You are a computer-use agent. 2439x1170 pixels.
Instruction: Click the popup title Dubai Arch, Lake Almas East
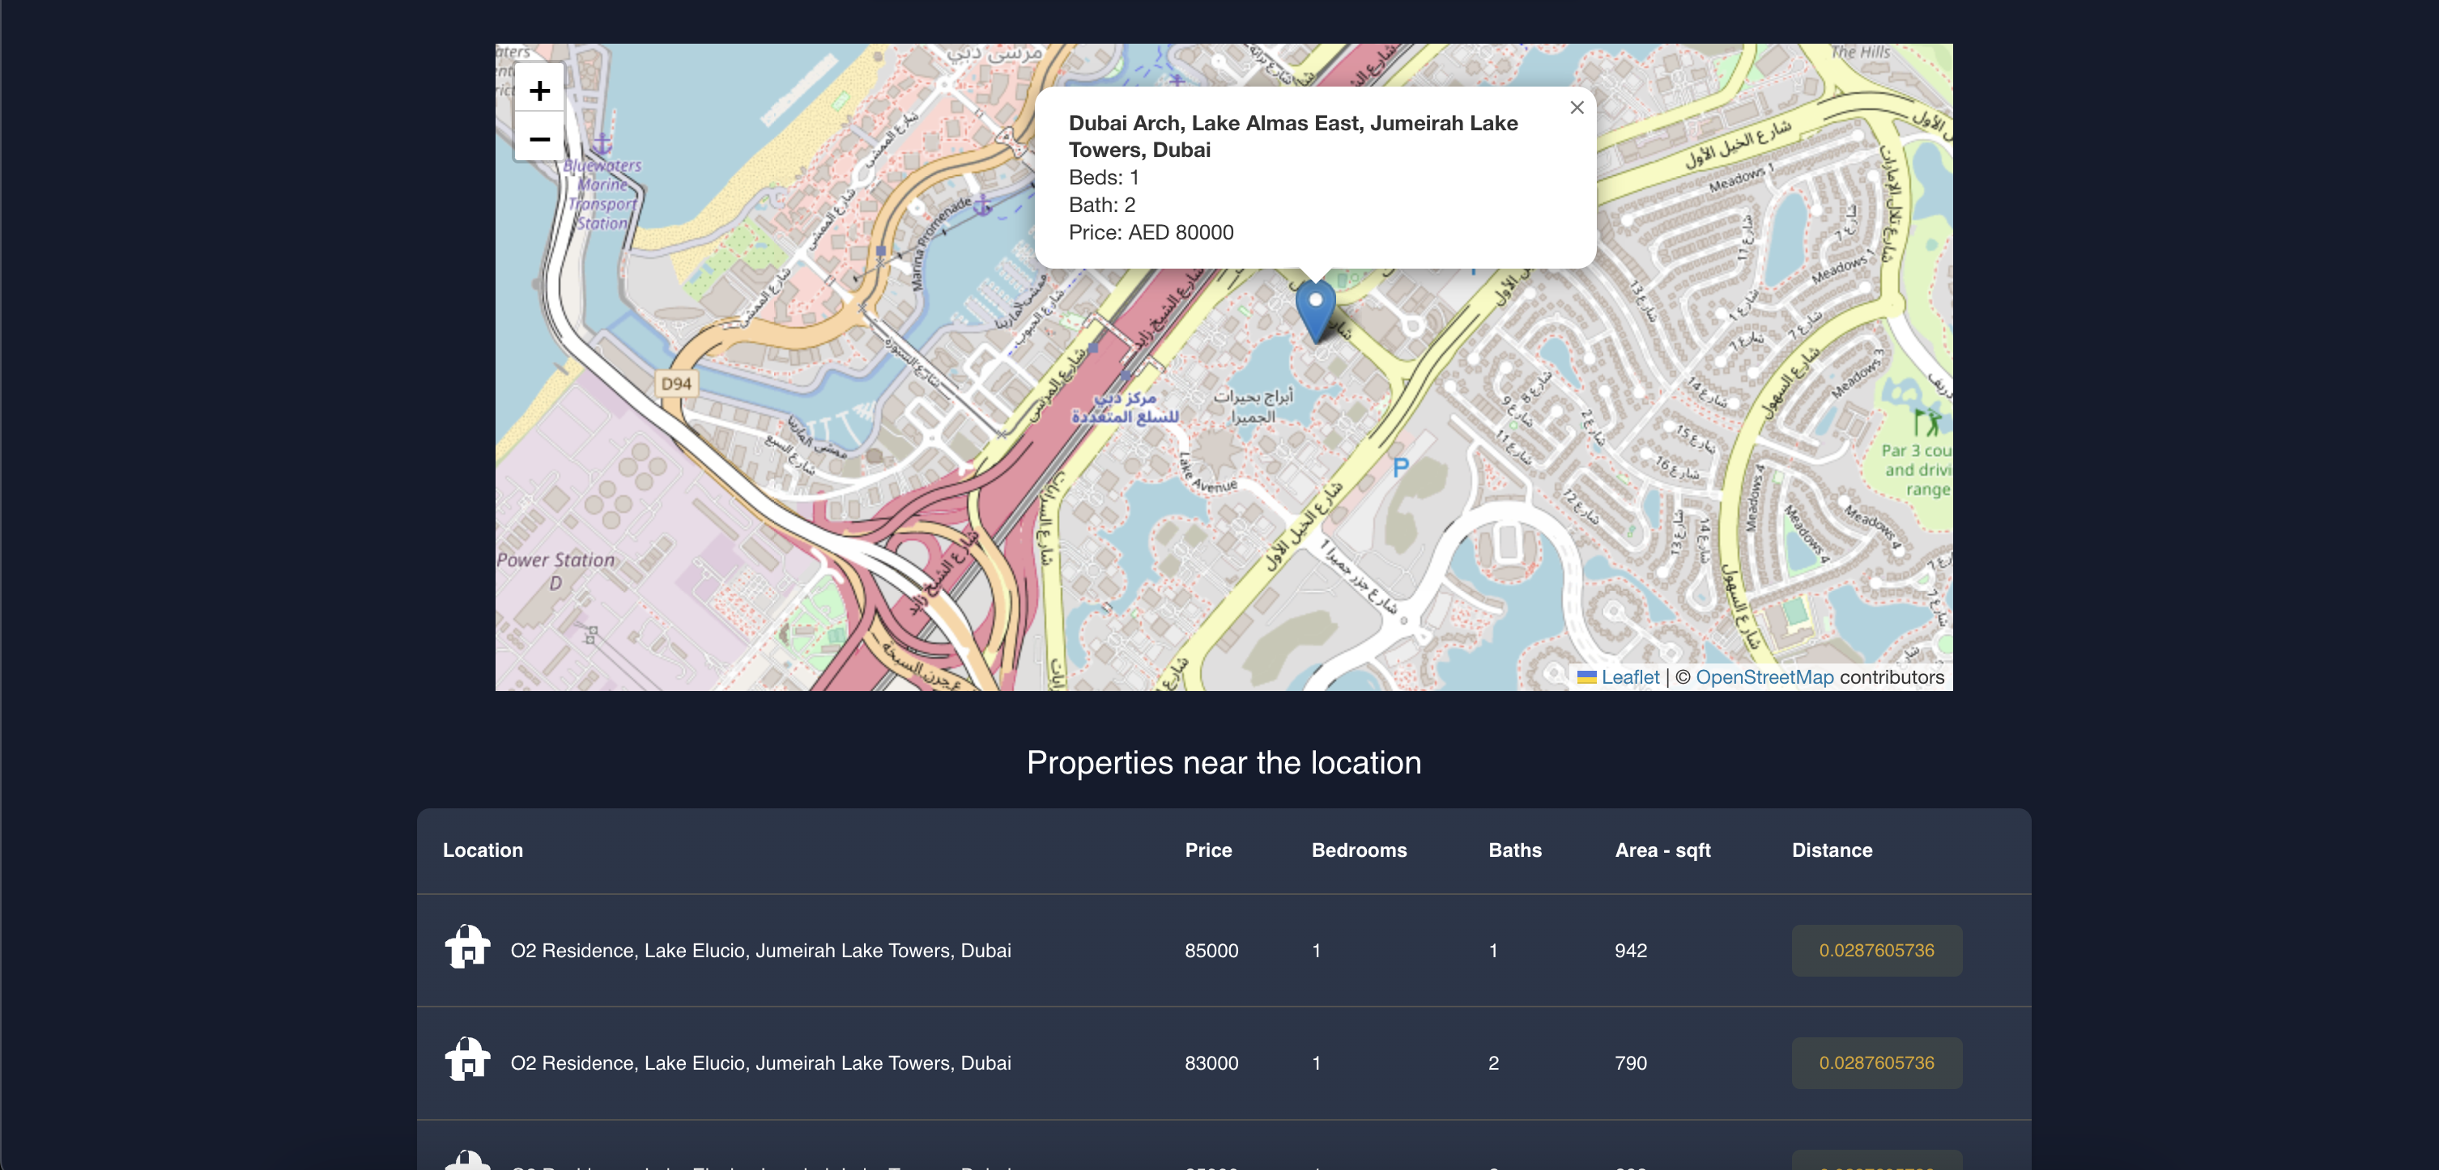pyautogui.click(x=1292, y=136)
